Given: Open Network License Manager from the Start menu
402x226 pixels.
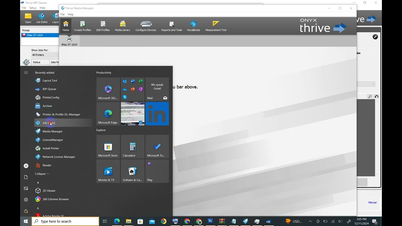Looking at the screenshot, I should [x=63, y=157].
